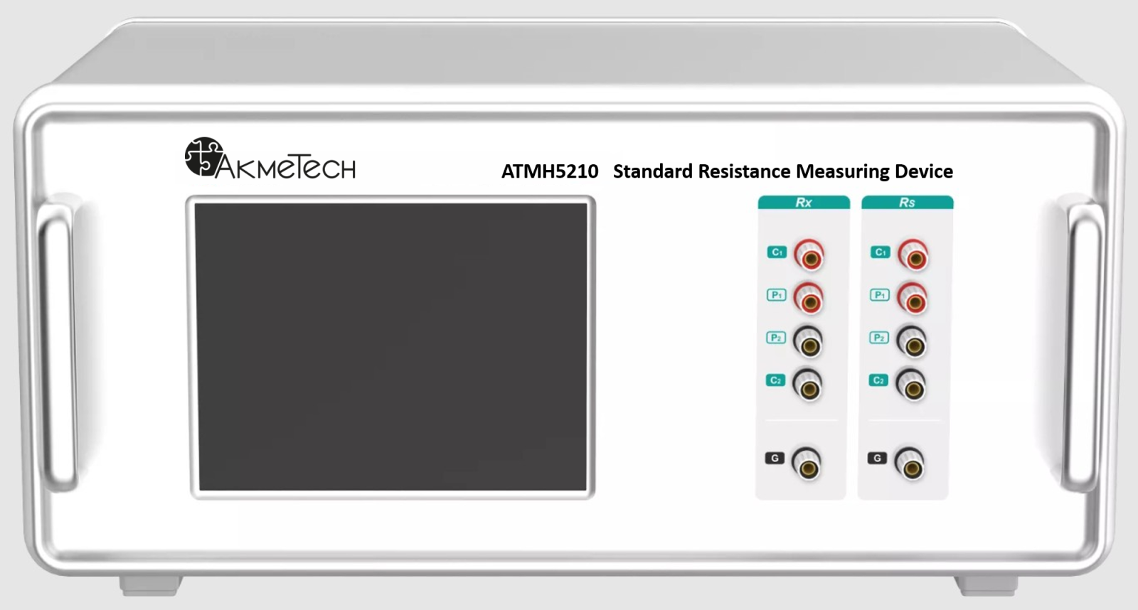Click the P1 label on Rx panel

pos(776,295)
